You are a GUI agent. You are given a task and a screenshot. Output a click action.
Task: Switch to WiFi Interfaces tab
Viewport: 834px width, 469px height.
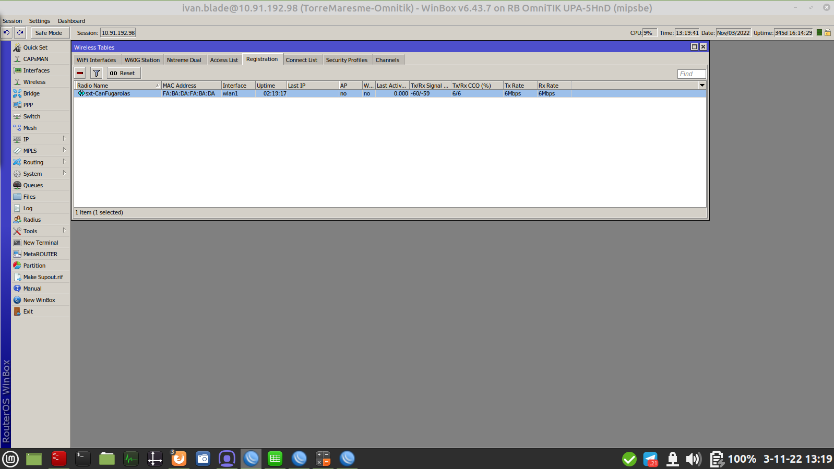(x=96, y=60)
